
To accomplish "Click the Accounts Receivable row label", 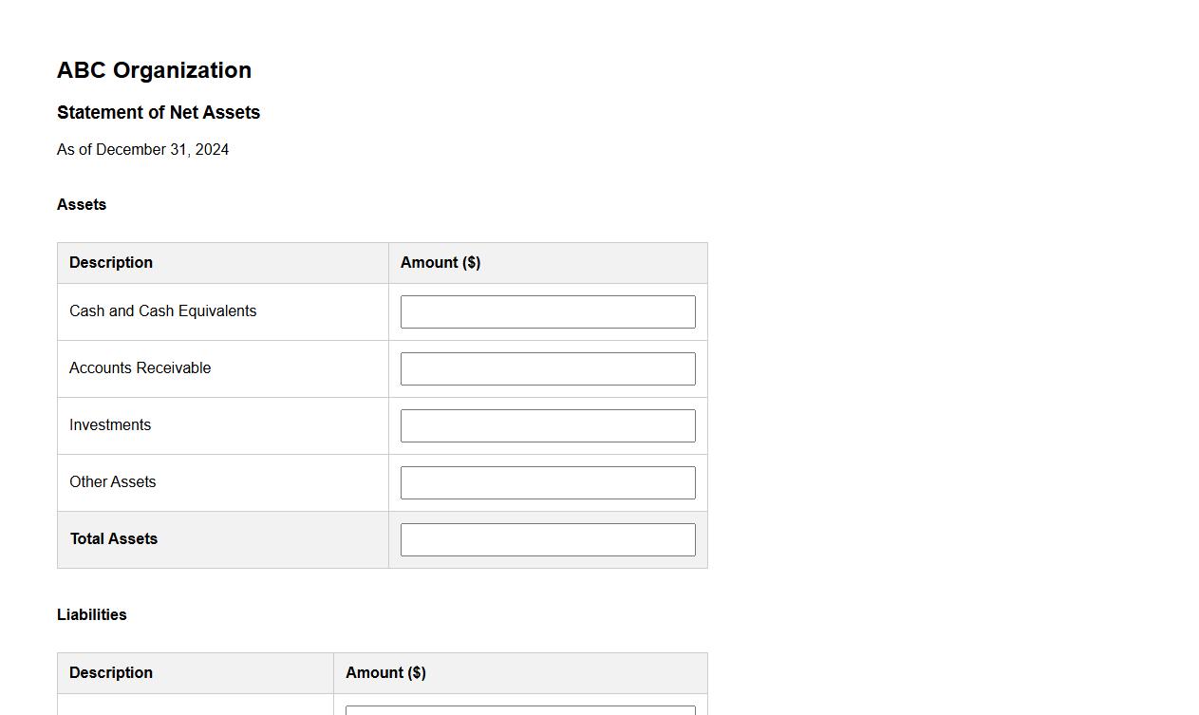I will (x=140, y=367).
